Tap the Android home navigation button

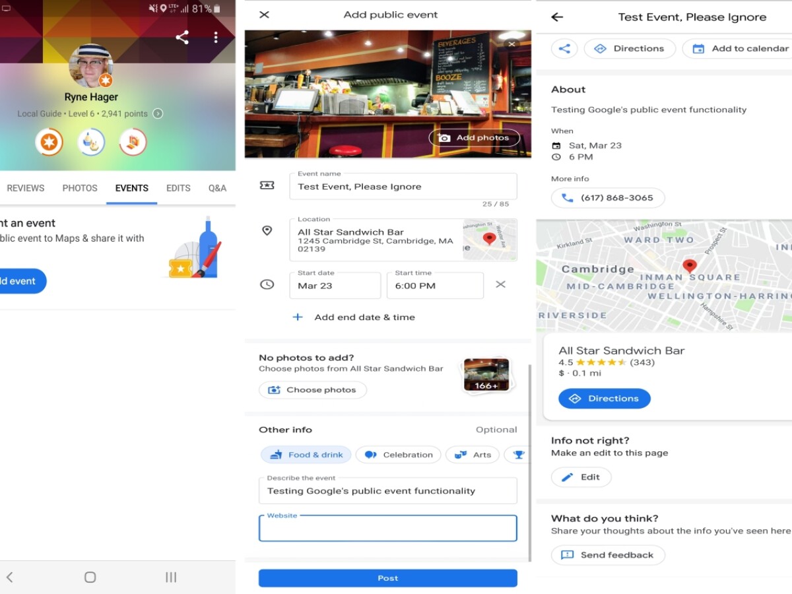(x=90, y=577)
